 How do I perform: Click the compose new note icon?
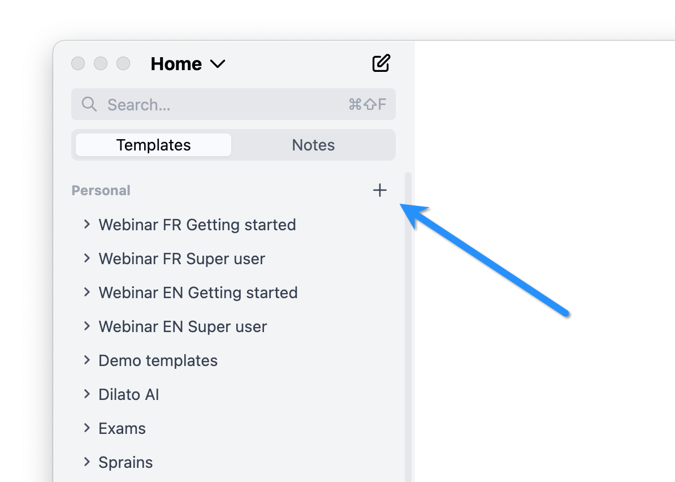[x=381, y=63]
